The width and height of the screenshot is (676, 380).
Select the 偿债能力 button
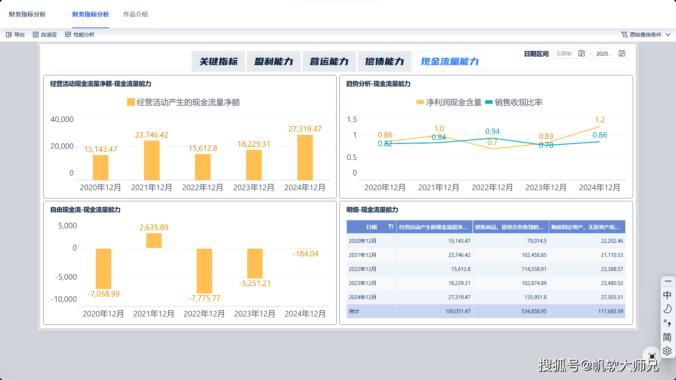tap(384, 62)
